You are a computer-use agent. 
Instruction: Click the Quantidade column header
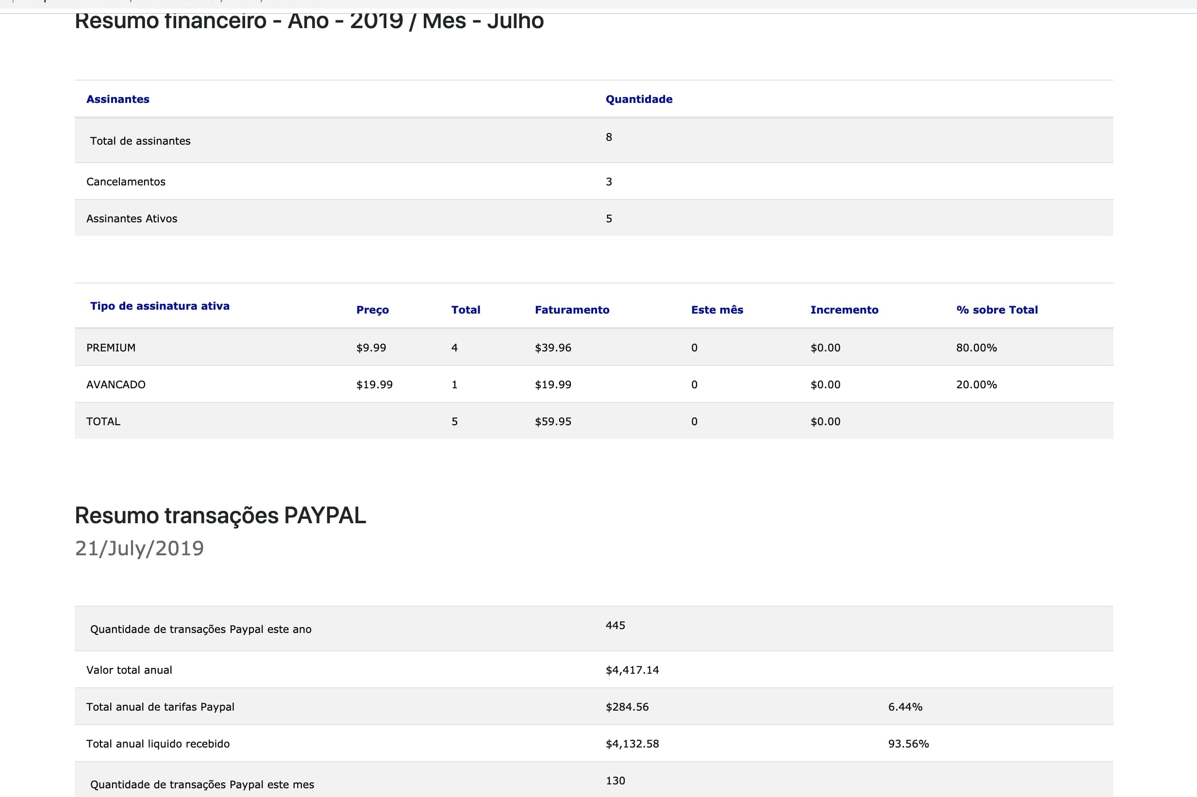tap(638, 99)
